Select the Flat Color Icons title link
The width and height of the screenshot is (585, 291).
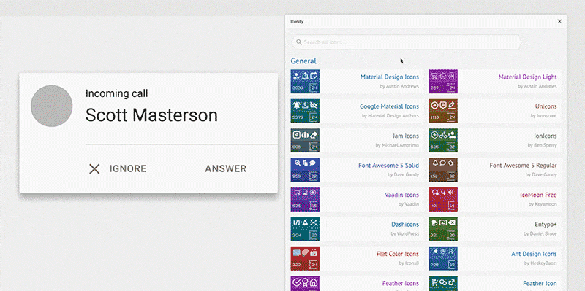(x=398, y=254)
